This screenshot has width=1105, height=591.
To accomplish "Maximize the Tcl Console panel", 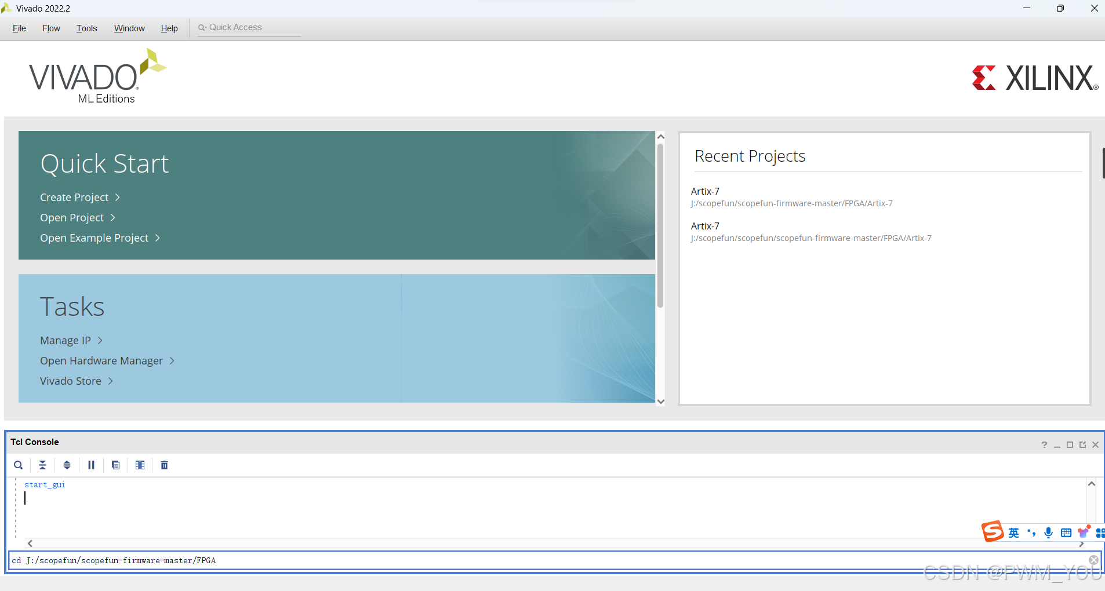I will pos(1070,444).
